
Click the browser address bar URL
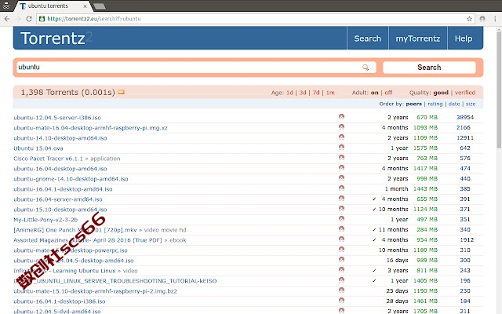tap(94, 19)
